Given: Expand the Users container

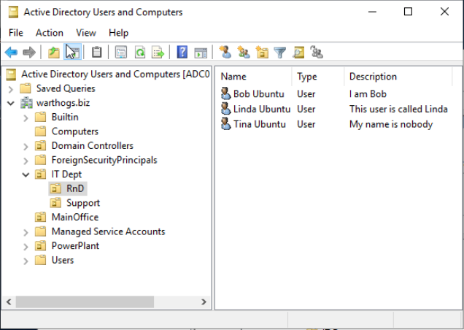Looking at the screenshot, I should [26, 261].
